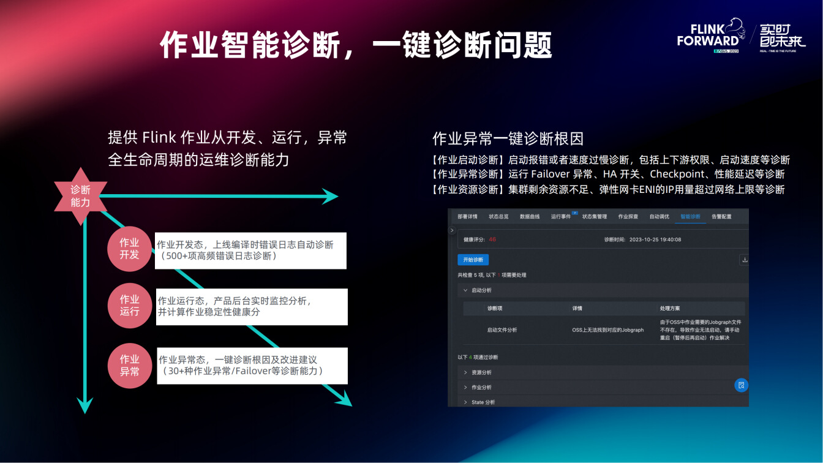This screenshot has height=463, width=823.
Task: Expand the 资源分析 section
Action: click(x=603, y=372)
